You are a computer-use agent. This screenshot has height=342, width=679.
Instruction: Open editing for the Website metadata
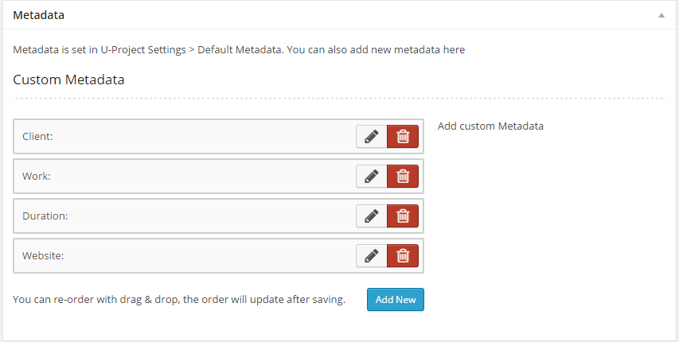pyautogui.click(x=371, y=255)
